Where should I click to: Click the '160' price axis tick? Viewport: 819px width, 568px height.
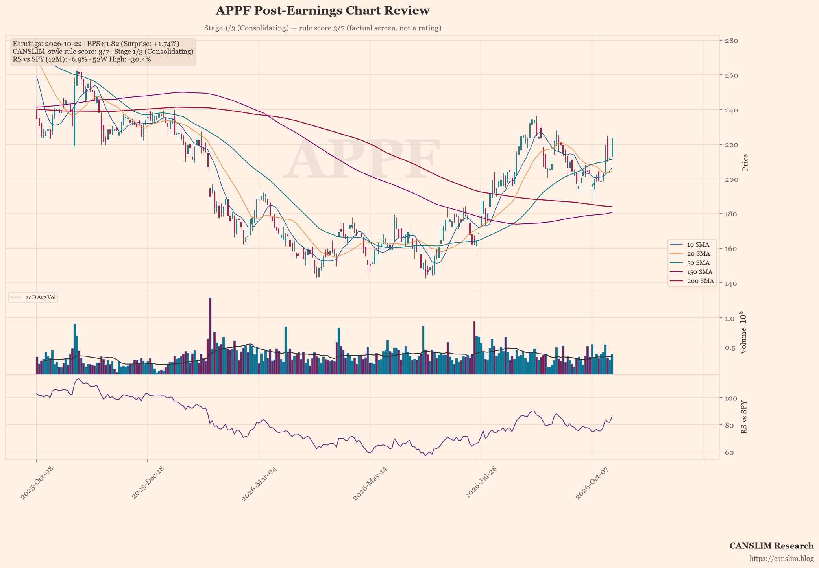coord(731,249)
